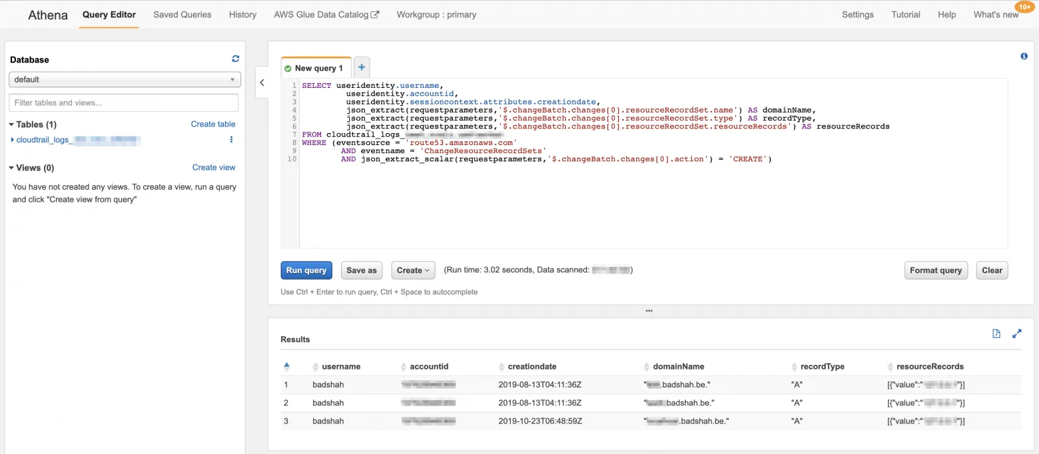The width and height of the screenshot is (1039, 454).
Task: Expand the Results panel to full screen
Action: tap(1017, 334)
